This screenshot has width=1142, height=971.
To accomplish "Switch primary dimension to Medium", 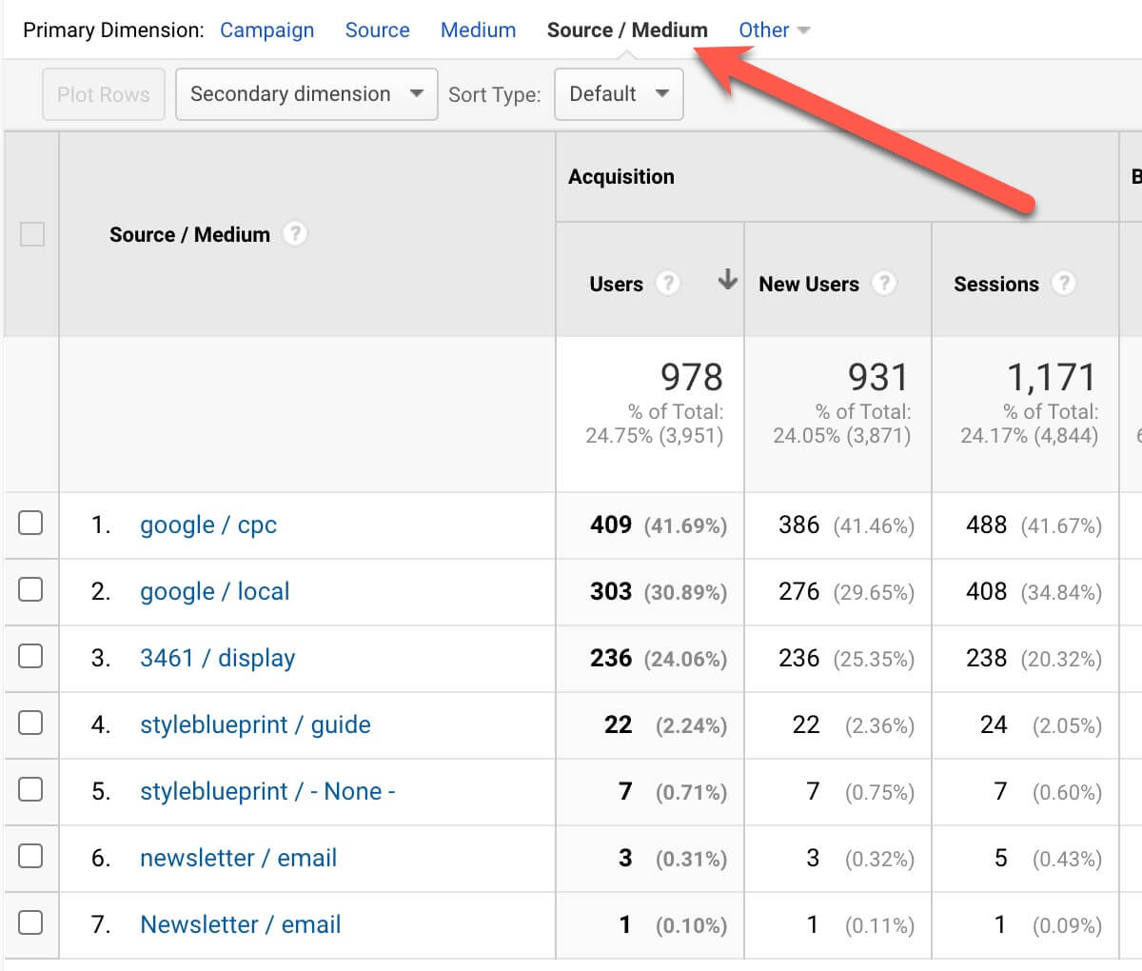I will coord(478,30).
